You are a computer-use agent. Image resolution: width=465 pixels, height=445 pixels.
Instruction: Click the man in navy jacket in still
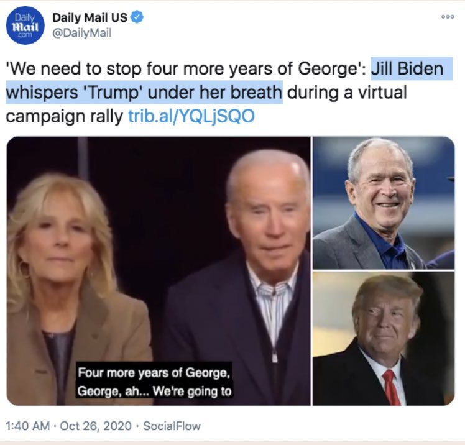tap(240, 277)
